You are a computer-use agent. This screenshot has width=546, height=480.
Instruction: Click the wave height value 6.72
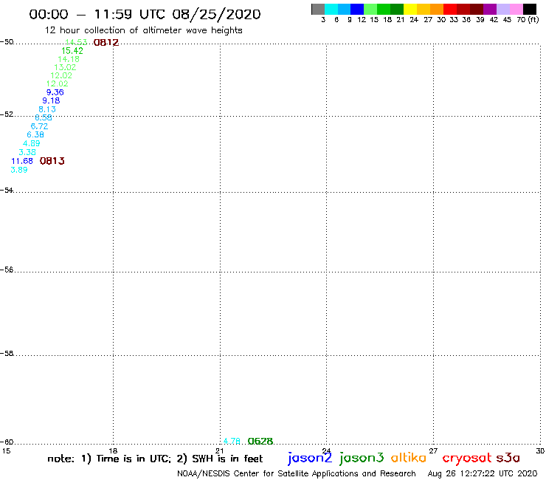click(x=39, y=126)
